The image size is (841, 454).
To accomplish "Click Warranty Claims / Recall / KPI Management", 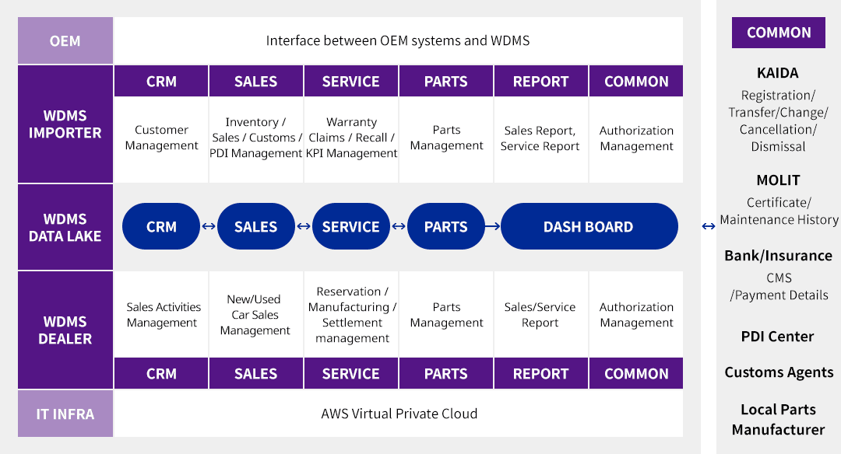I will point(351,138).
